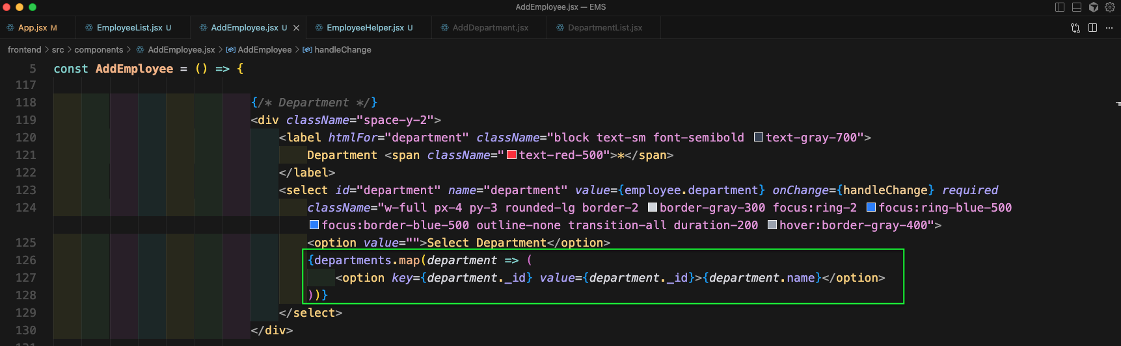Screen dimensions: 1121x346
Task: Toggle the bottom panel layout icon
Action: (x=1077, y=7)
